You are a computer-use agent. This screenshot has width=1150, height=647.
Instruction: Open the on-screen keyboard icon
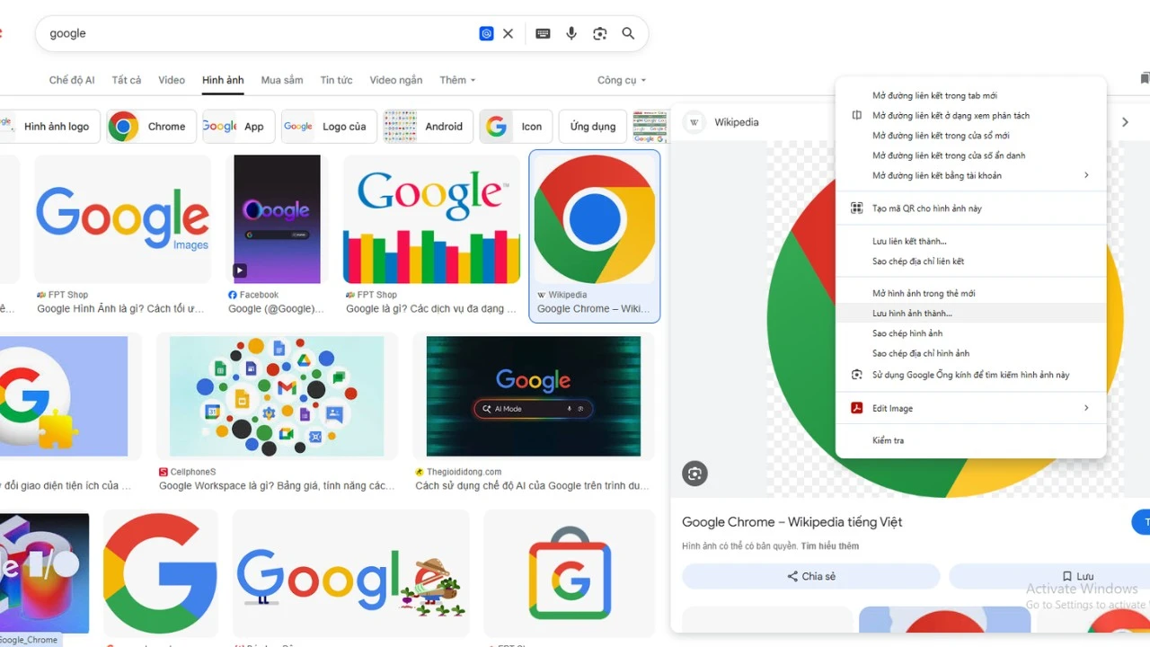coord(543,33)
